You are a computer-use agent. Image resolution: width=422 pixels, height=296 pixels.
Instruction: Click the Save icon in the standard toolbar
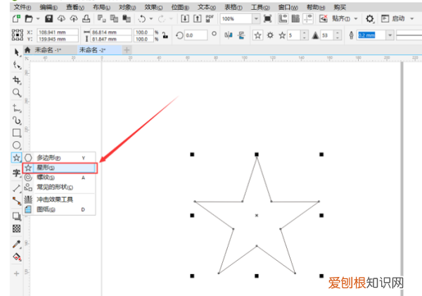(x=49, y=18)
